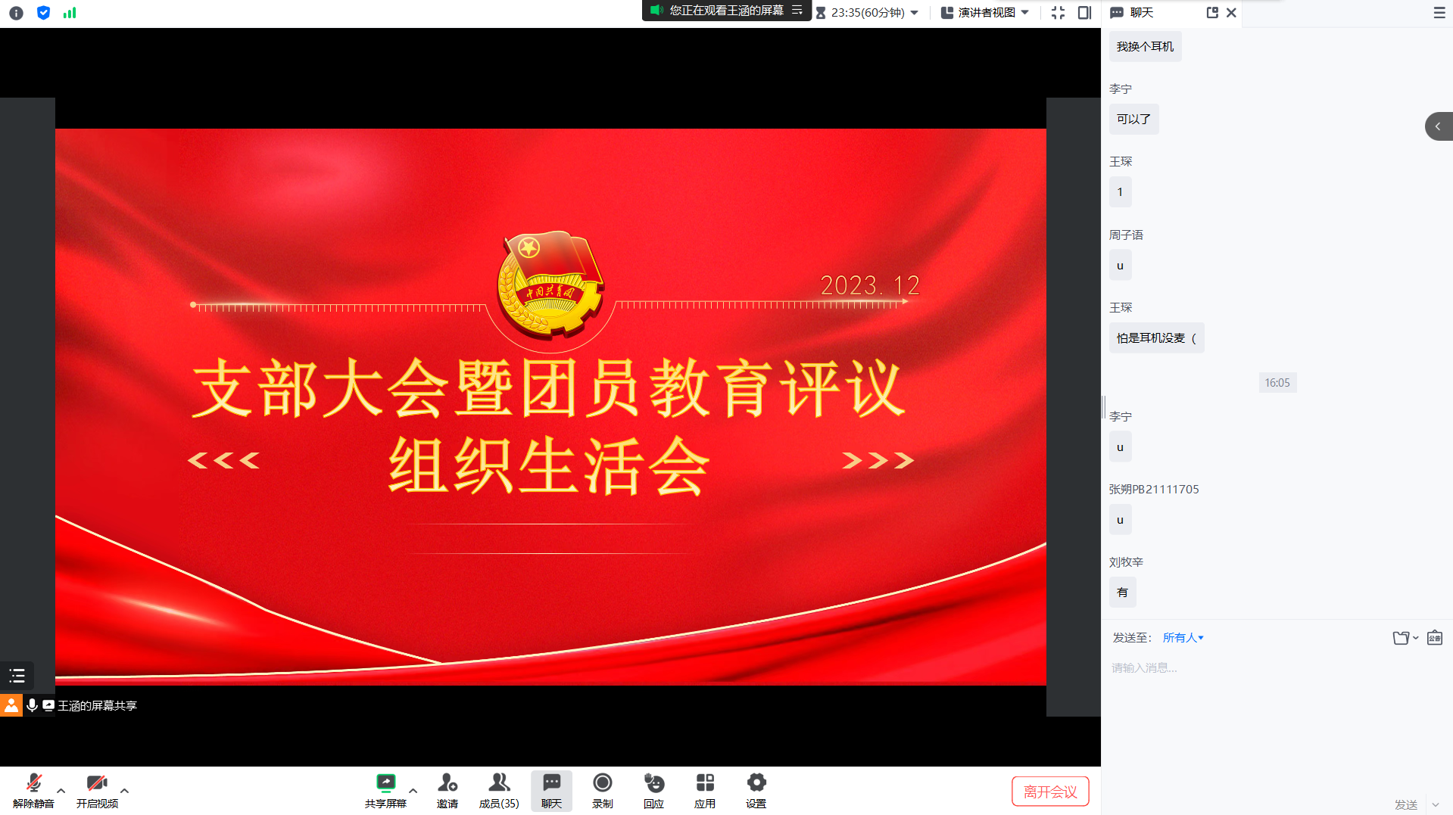This screenshot has height=815, width=1453.
Task: Turn on camera with 开启视频
Action: coord(97,791)
